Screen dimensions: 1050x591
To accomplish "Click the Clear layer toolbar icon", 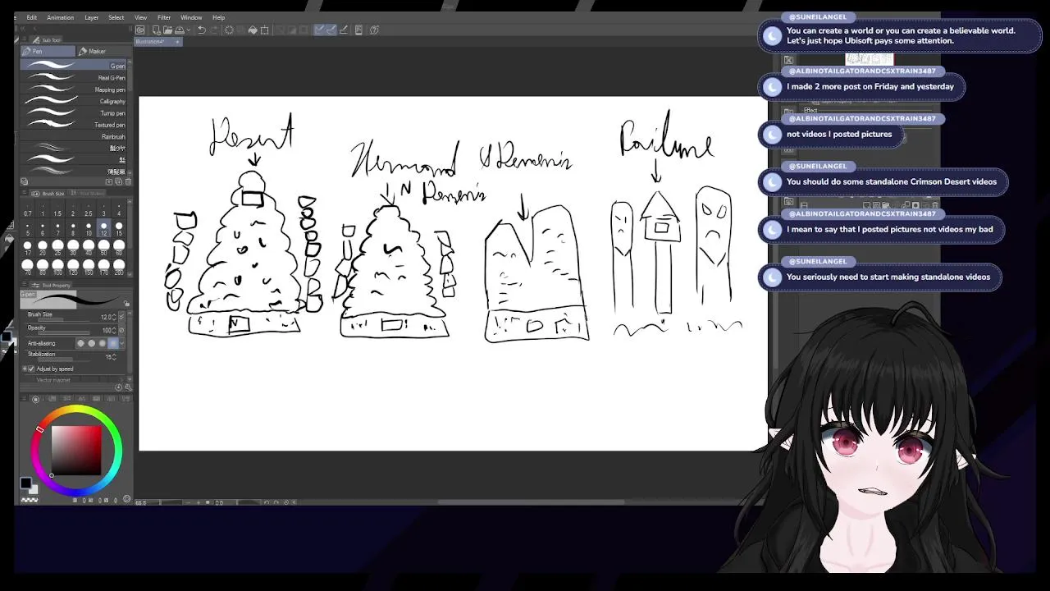I will (x=229, y=30).
